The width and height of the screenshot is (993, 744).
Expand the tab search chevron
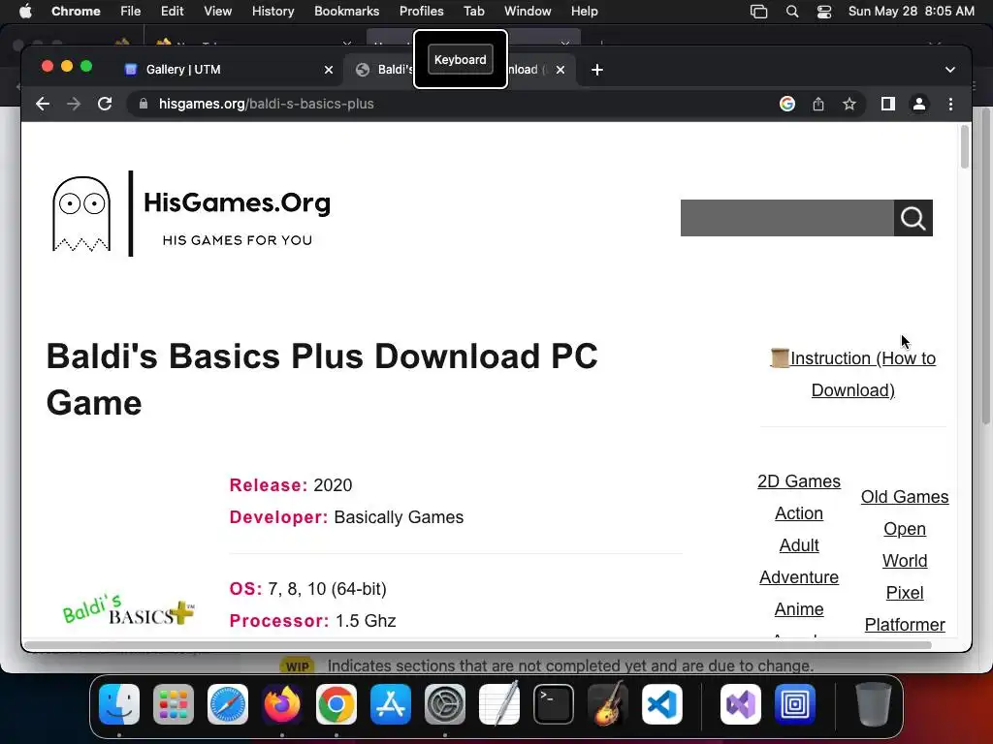(x=950, y=70)
